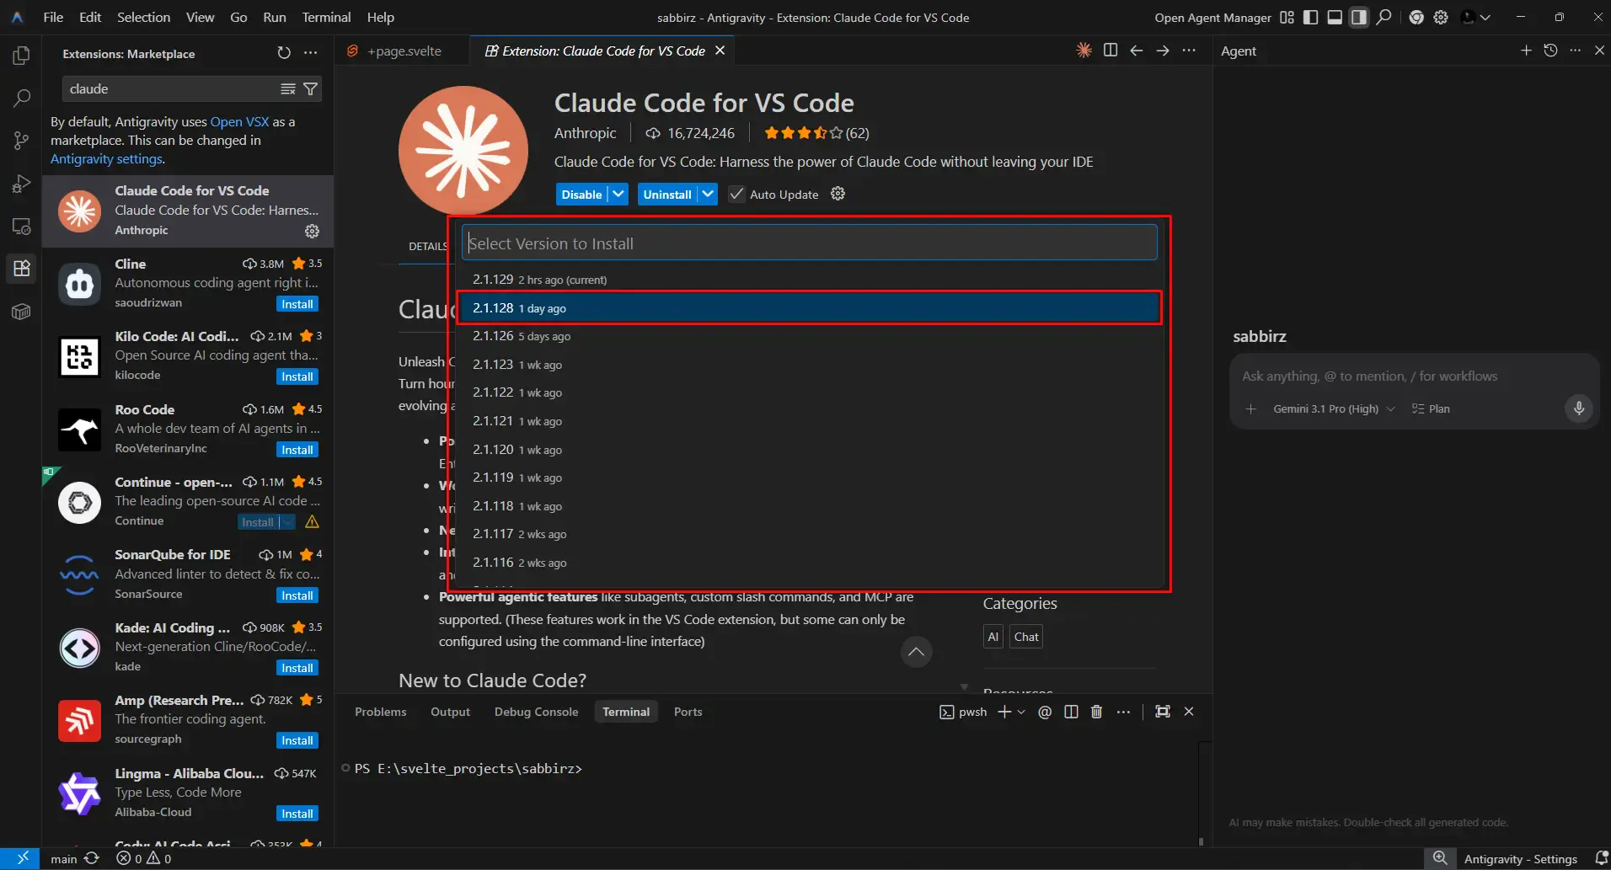Expand Continue extension Install dropdown arrow
Image resolution: width=1611 pixels, height=870 pixels.
[x=288, y=522]
